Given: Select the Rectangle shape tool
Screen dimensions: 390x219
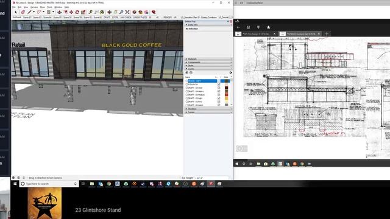Looking at the screenshot, I should [x=49, y=12].
